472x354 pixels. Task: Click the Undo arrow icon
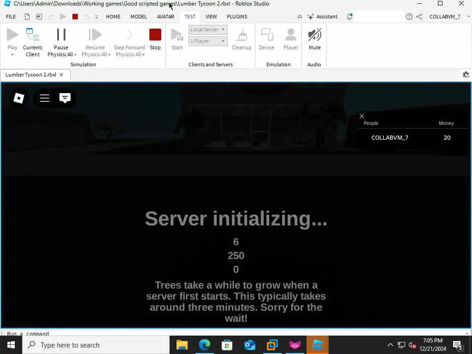point(87,17)
